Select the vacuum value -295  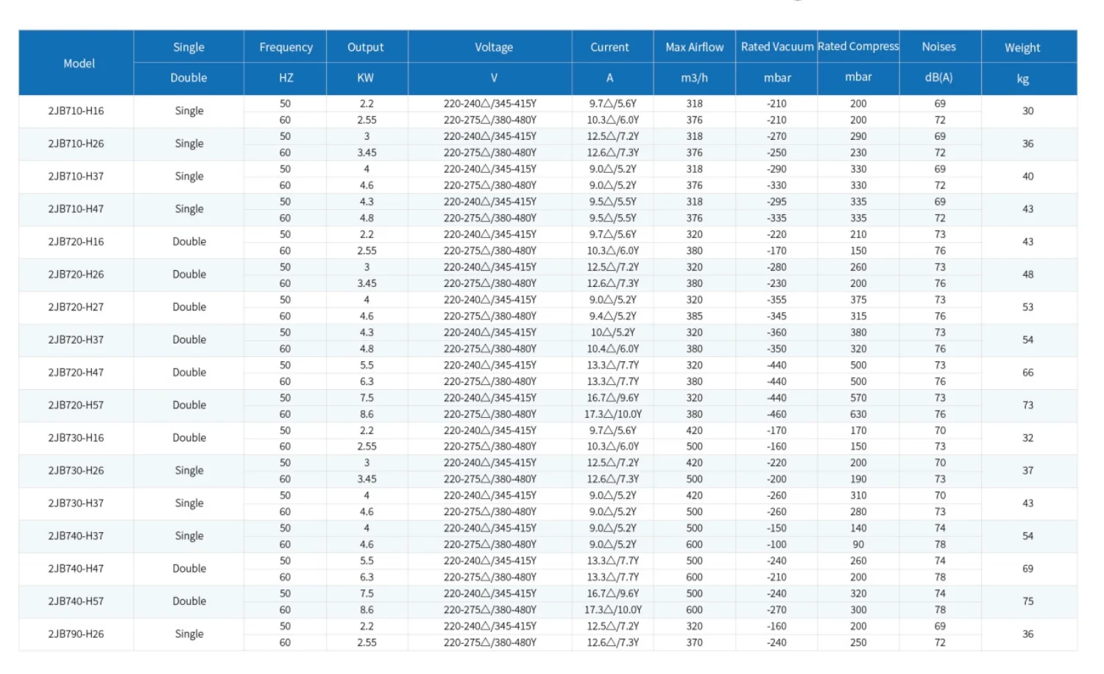(776, 202)
